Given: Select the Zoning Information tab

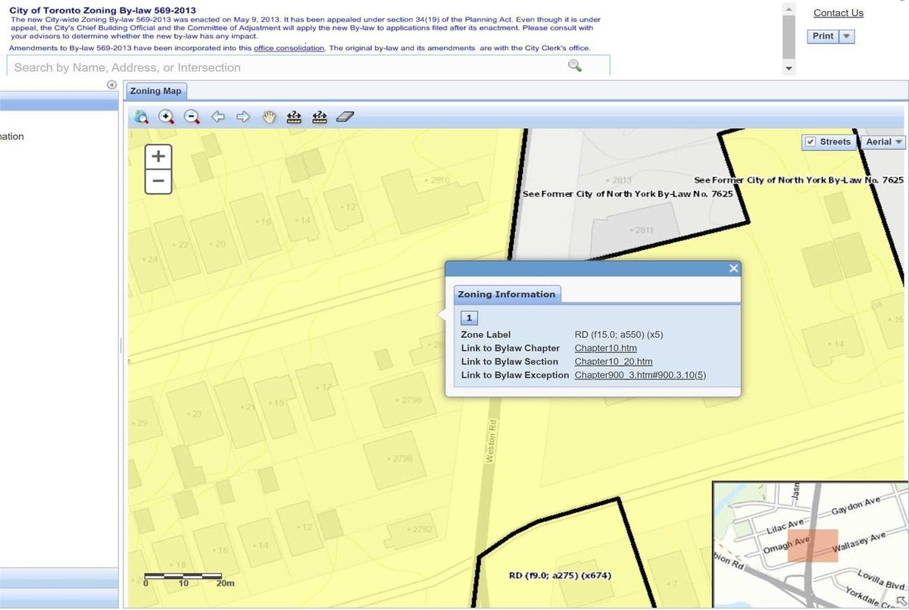Looking at the screenshot, I should 507,295.
